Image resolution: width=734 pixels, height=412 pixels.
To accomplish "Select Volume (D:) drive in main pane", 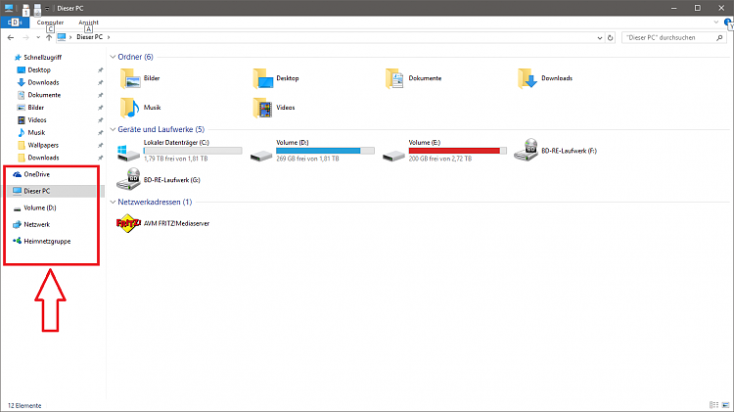I will click(312, 151).
